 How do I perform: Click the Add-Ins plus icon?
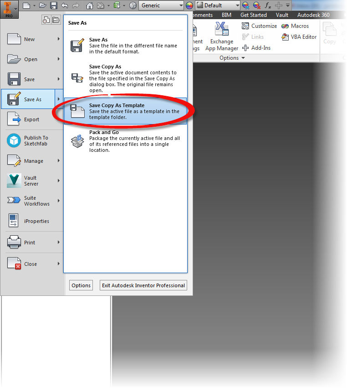(245, 48)
